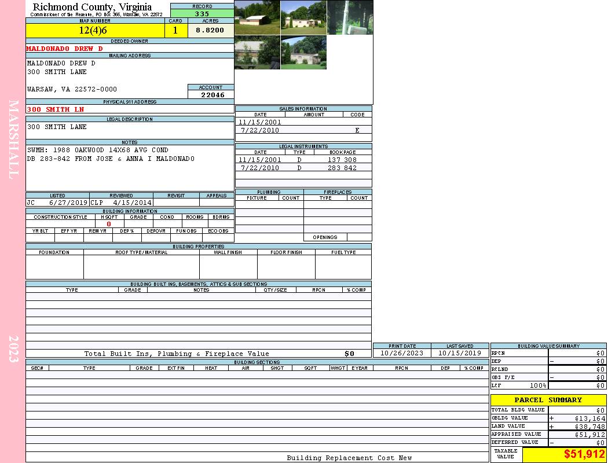Screen dimensions: 608x463
Task: Click the Richmond County, Virginia title
Action: pyautogui.click(x=92, y=7)
